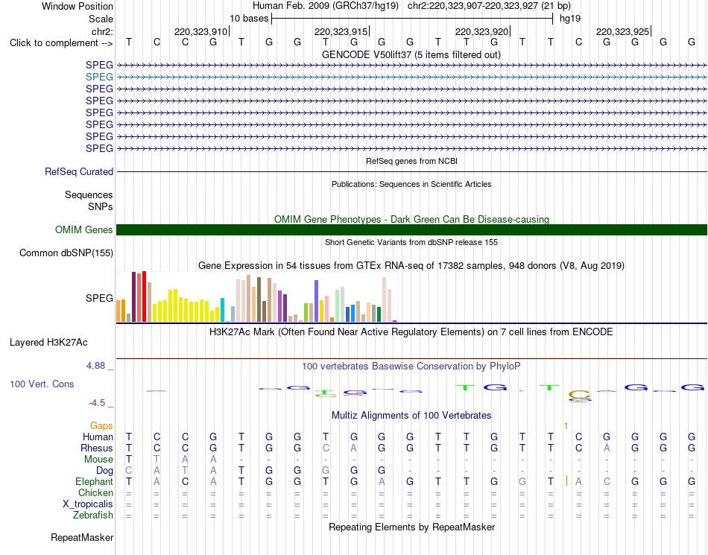Click the 'Window Position' ruler label

point(78,6)
